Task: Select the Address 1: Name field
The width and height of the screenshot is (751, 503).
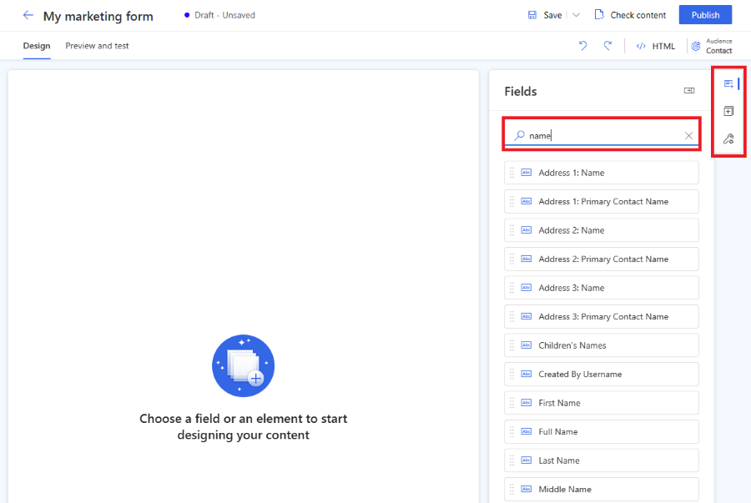Action: click(601, 173)
